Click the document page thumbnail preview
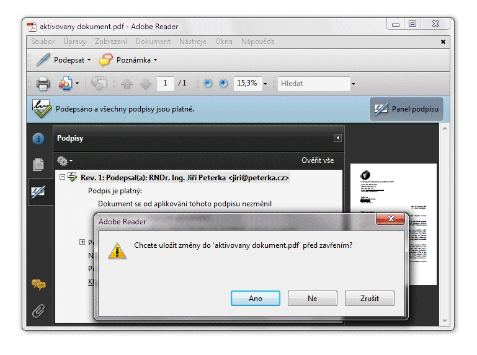477x355 pixels. pyautogui.click(x=393, y=224)
